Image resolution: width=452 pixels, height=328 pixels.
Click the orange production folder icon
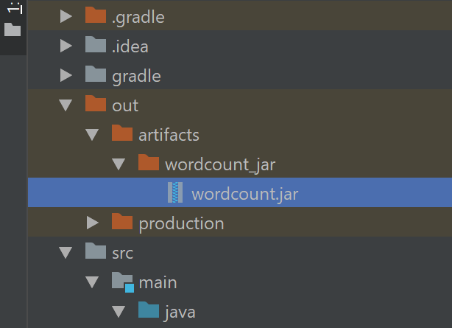(122, 221)
